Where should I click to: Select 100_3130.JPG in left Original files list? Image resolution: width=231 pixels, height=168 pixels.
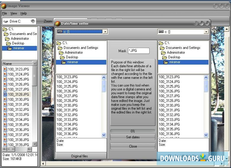tap(67, 105)
